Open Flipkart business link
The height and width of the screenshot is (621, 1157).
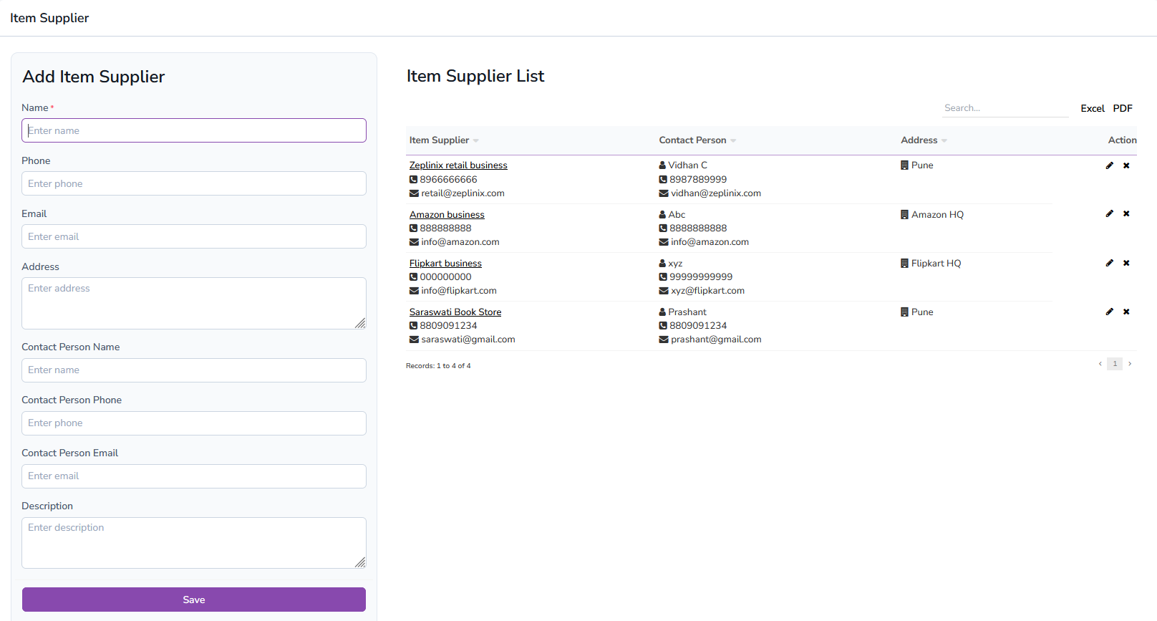pos(445,264)
